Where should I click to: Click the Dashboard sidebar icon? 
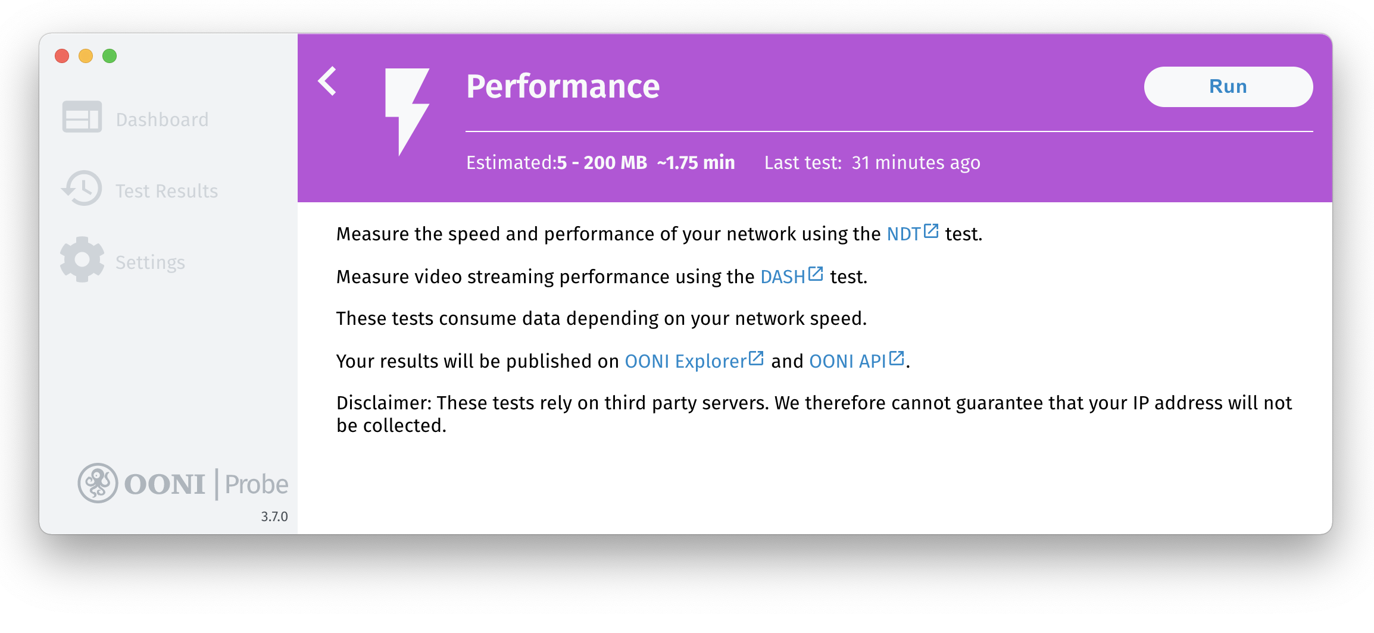[82, 117]
